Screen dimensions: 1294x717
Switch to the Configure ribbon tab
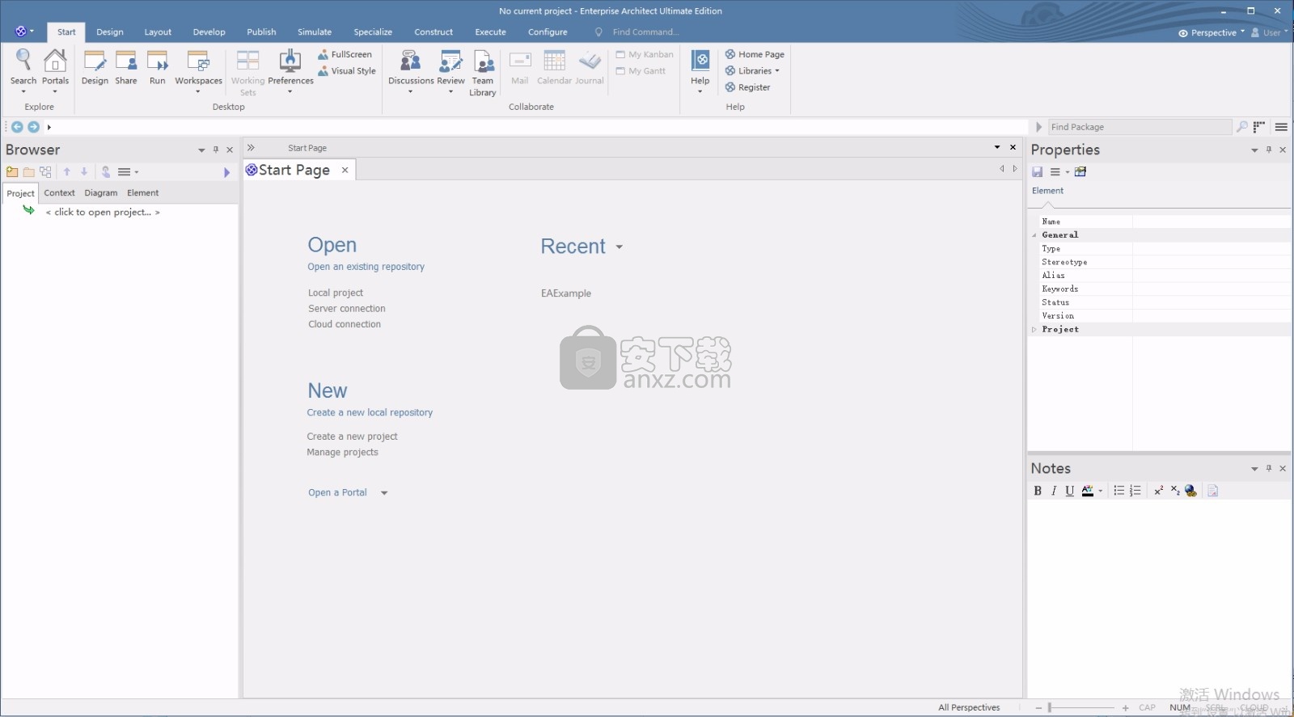tap(548, 32)
